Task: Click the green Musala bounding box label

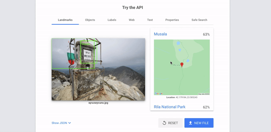Action: point(86,44)
